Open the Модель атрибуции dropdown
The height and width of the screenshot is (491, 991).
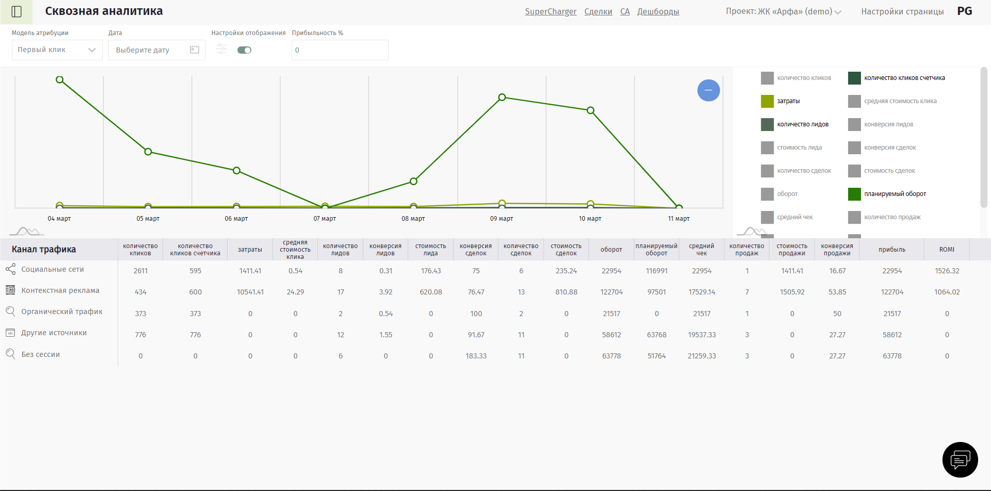coord(57,50)
